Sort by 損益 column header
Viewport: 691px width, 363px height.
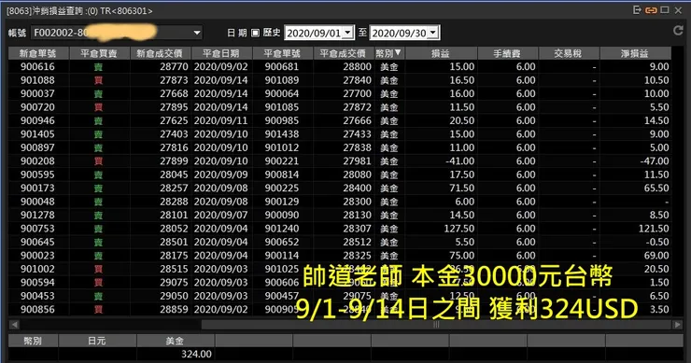441,53
